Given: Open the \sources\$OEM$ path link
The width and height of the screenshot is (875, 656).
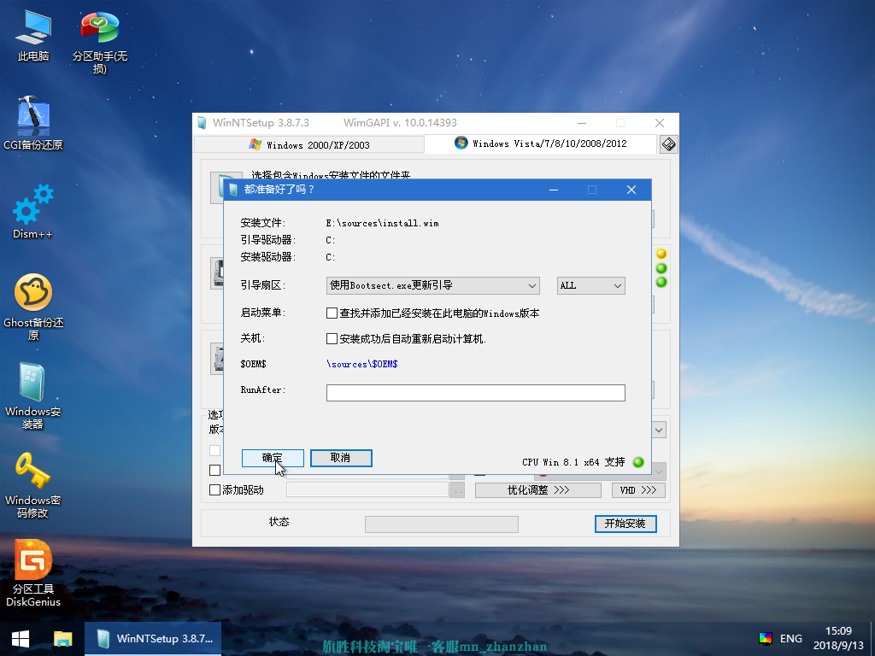Looking at the screenshot, I should click(x=360, y=363).
